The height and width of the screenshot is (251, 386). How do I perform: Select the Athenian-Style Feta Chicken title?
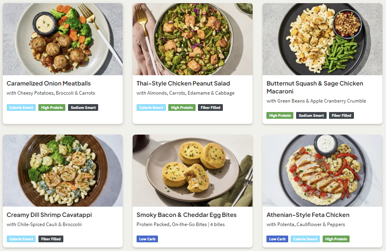pos(308,215)
